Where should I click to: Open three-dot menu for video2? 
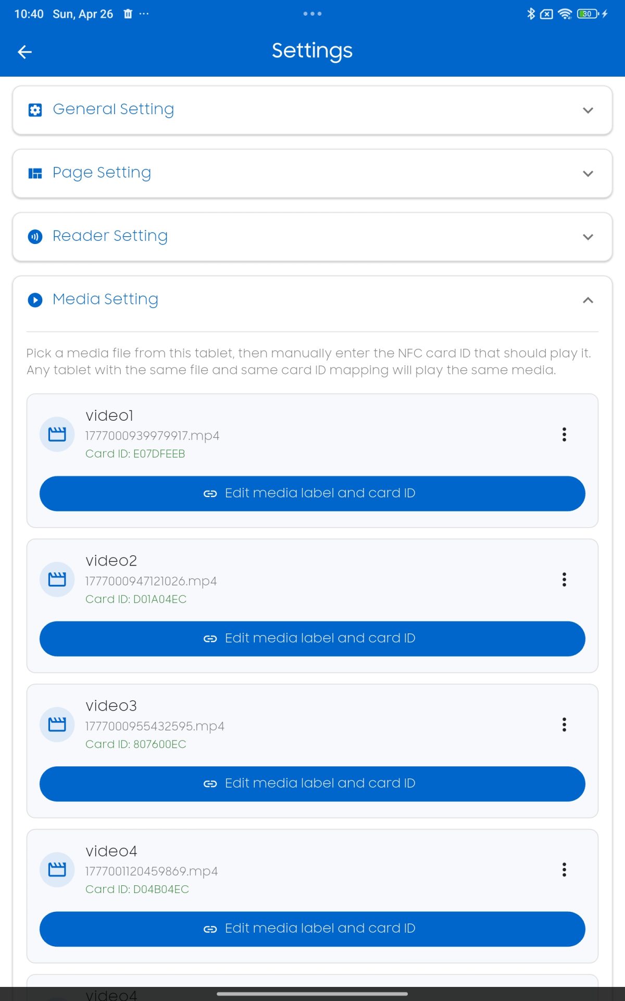(564, 579)
